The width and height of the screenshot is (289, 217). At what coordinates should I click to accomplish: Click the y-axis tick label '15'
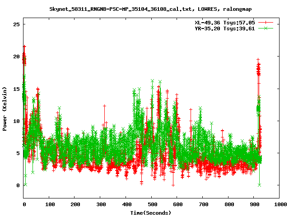point(16,89)
